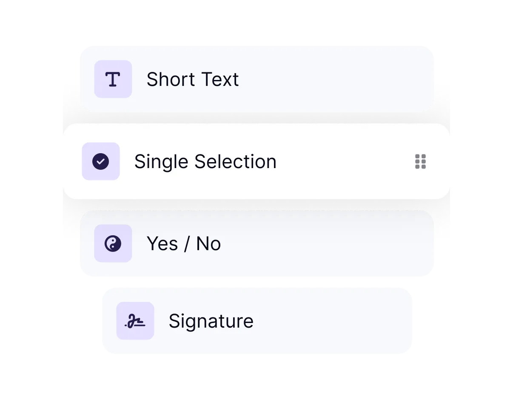
Task: Select the "Signature" label text
Action: pyautogui.click(x=211, y=321)
